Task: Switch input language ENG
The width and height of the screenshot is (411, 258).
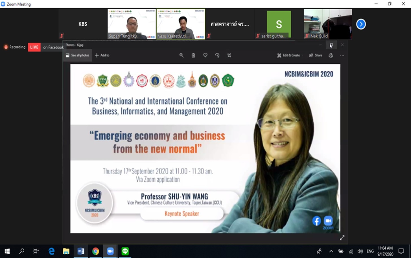Action: click(x=370, y=251)
